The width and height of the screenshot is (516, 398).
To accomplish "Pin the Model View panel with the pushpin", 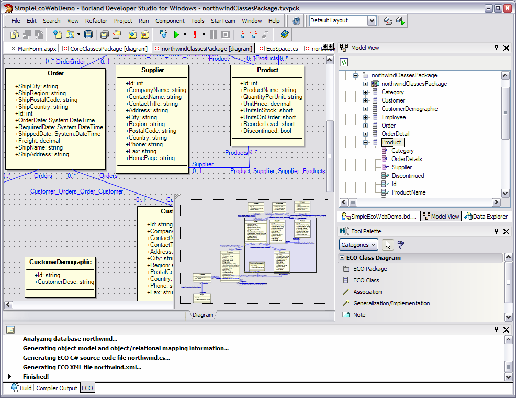I will click(x=496, y=48).
